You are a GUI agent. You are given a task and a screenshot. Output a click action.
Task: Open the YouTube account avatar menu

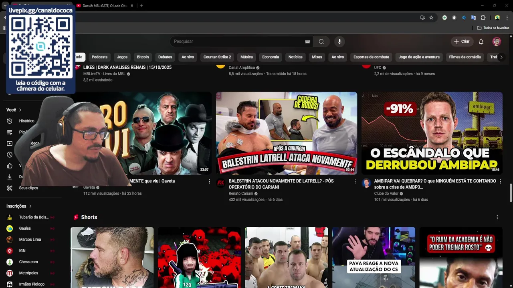tap(497, 42)
